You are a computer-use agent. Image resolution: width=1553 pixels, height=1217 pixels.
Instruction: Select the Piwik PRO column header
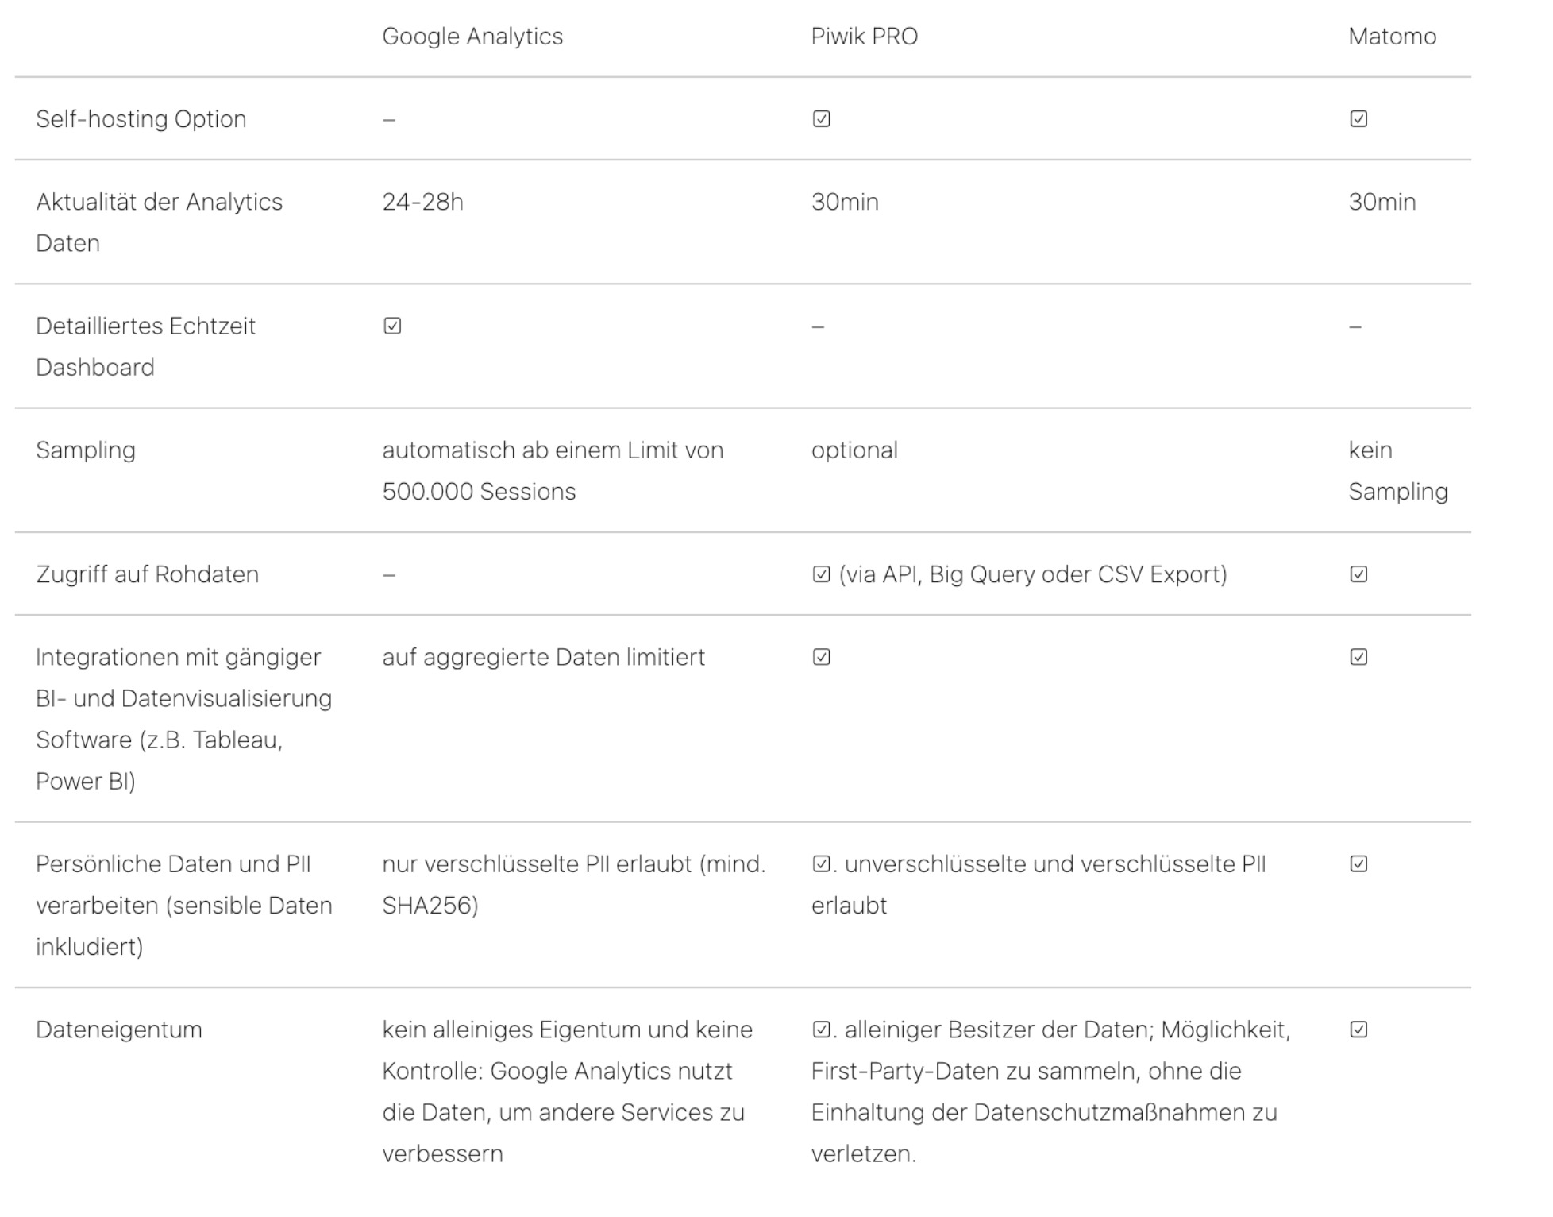click(x=864, y=37)
